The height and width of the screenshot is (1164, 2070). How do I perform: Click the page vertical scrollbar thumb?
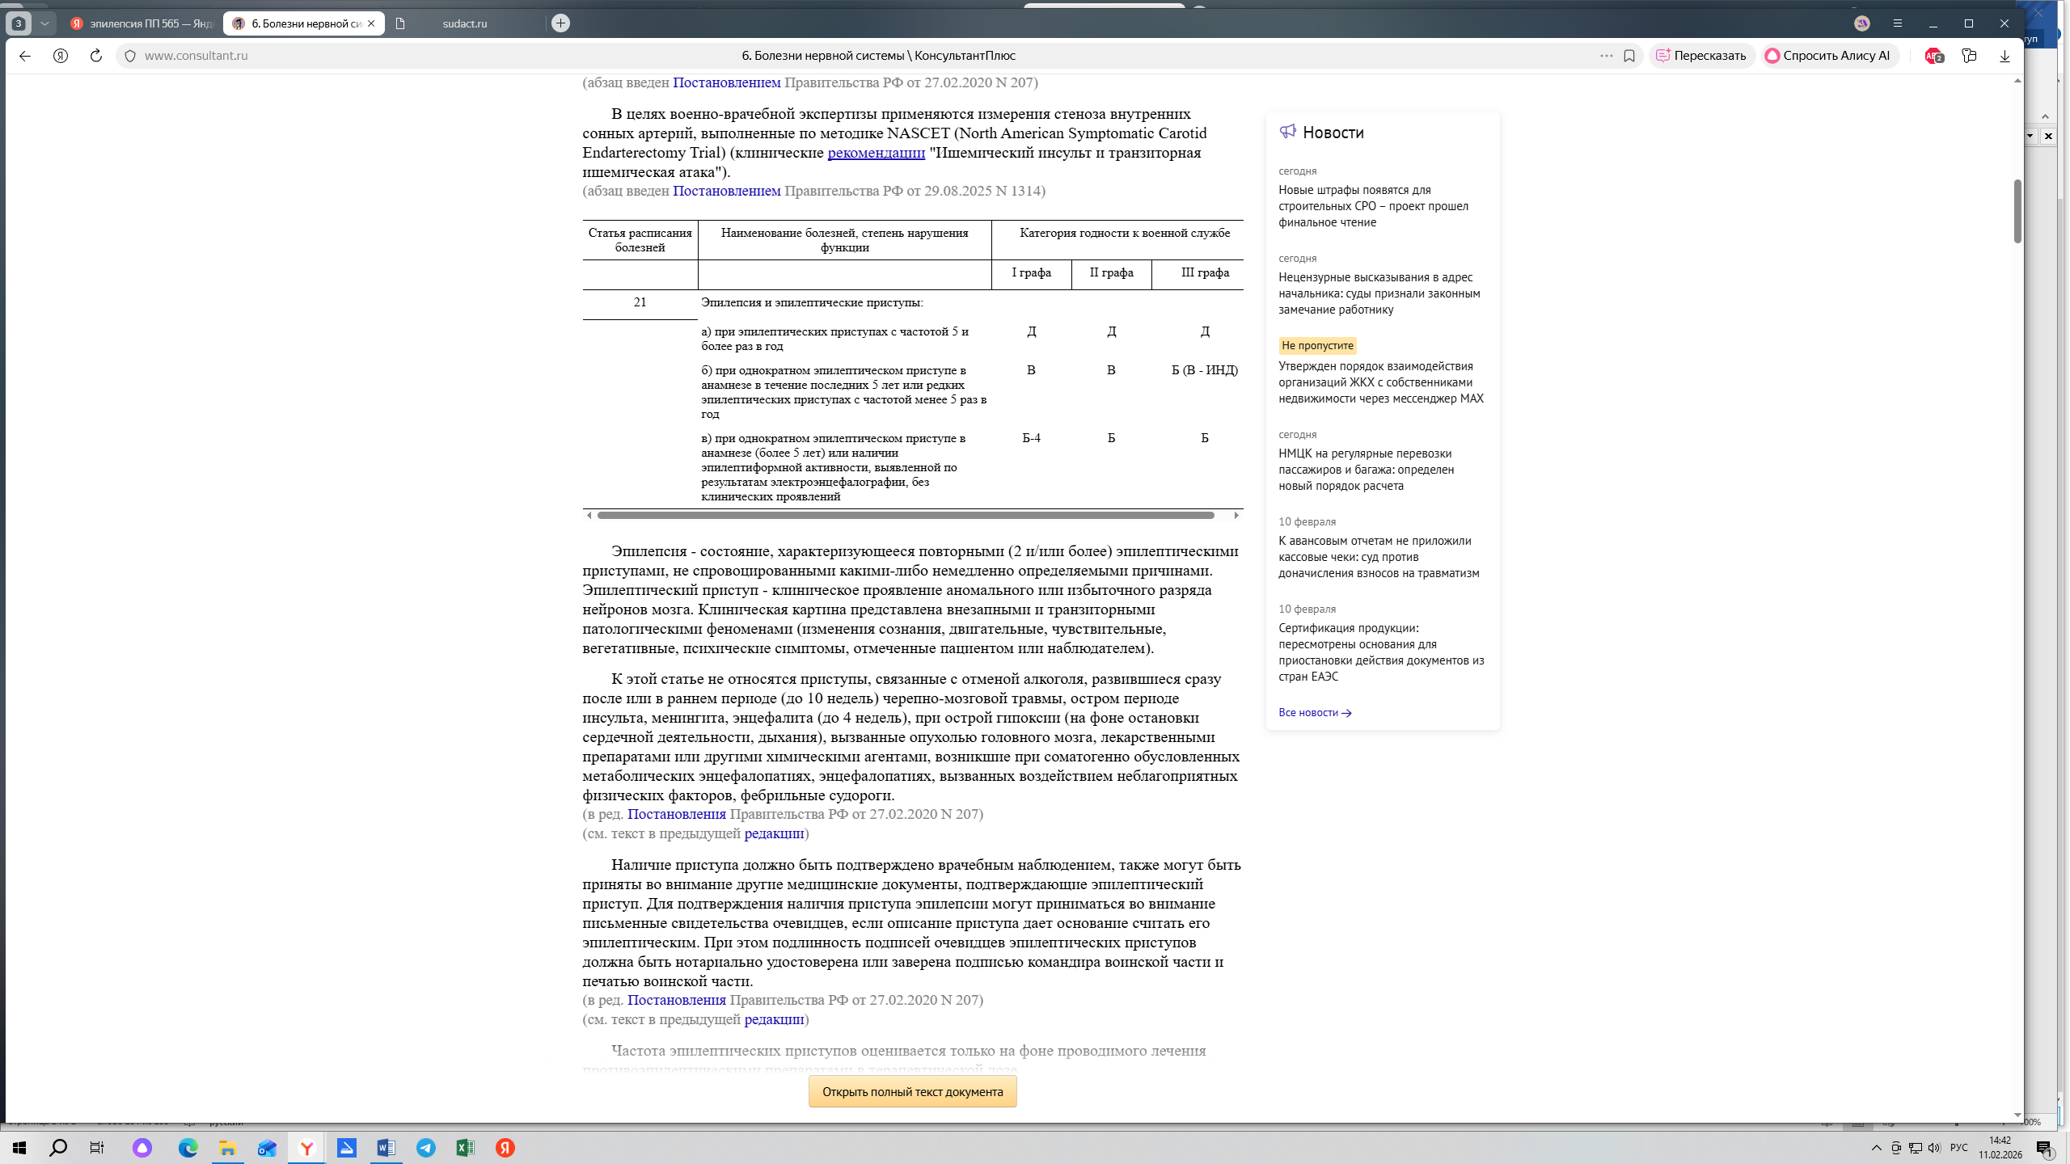click(2017, 211)
